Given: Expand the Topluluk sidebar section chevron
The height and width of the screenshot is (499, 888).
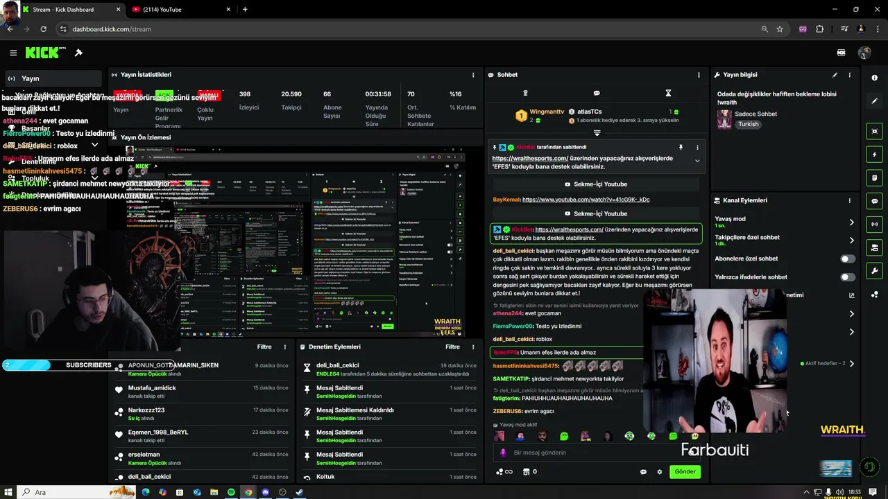Looking at the screenshot, I should [x=94, y=178].
